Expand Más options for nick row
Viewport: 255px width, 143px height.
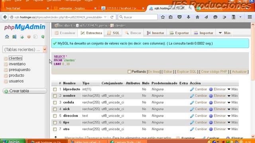[x=233, y=109]
